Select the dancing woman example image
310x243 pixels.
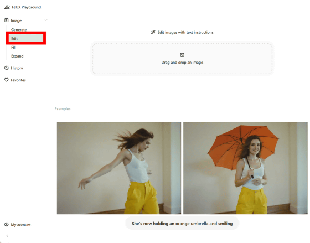[x=119, y=168]
